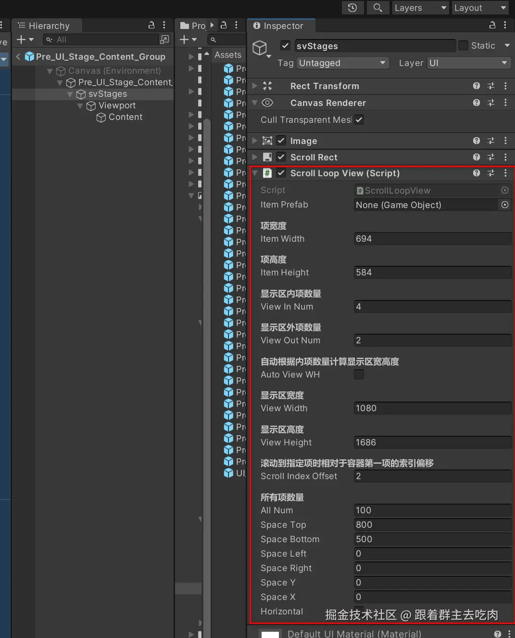The image size is (515, 638).
Task: Open the Project create plus menu
Action: [x=188, y=39]
